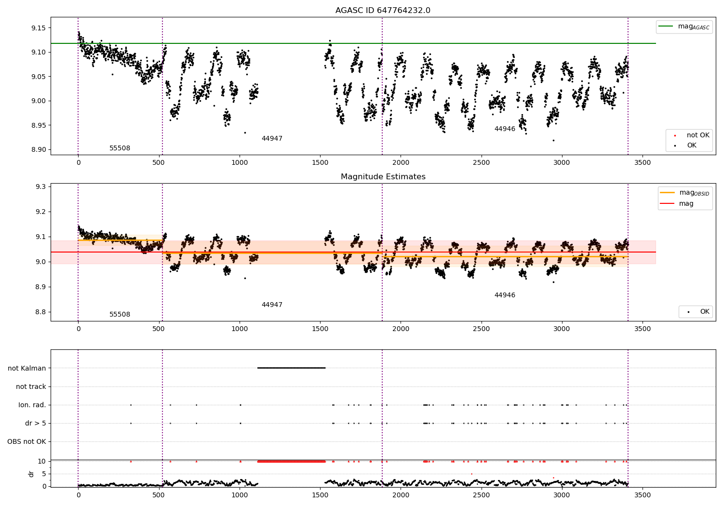Image resolution: width=723 pixels, height=506 pixels.
Task: Click the 9.1 y-tick in Magnitude Estimates plot
Action: point(40,237)
